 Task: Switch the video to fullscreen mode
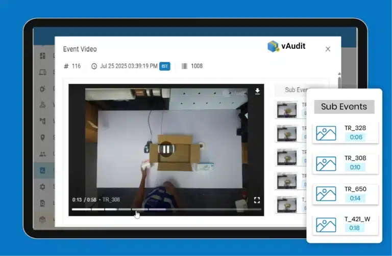(257, 200)
